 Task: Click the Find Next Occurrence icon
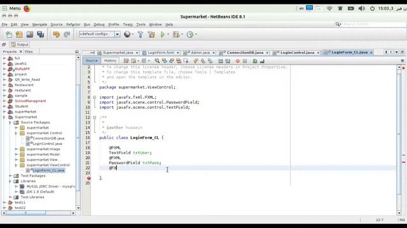[x=172, y=61]
